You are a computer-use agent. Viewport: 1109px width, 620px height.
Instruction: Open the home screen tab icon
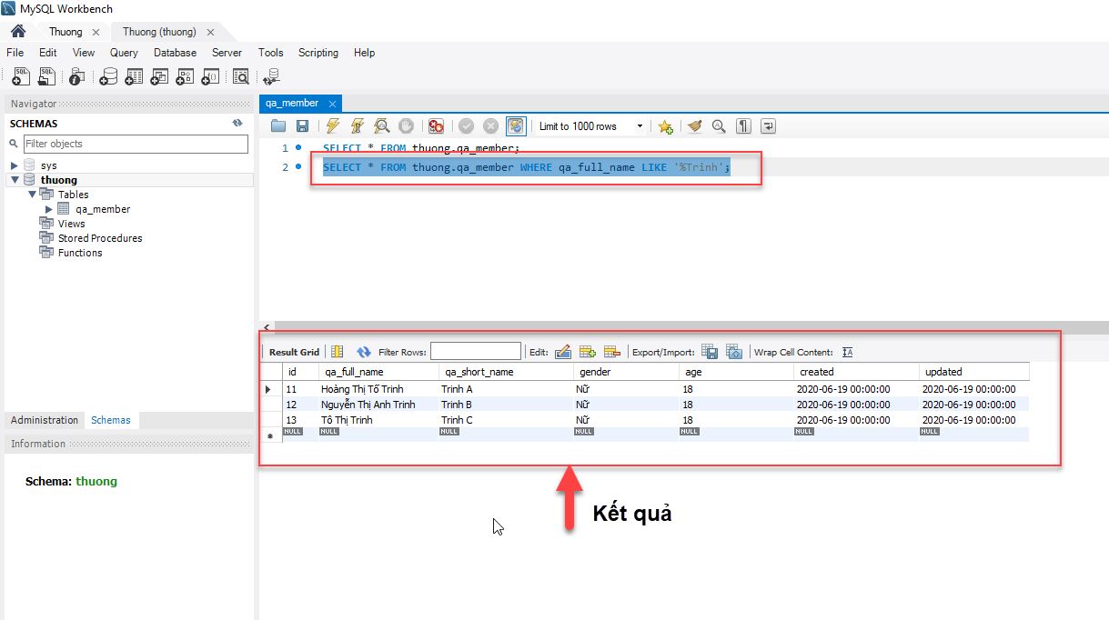tap(17, 32)
